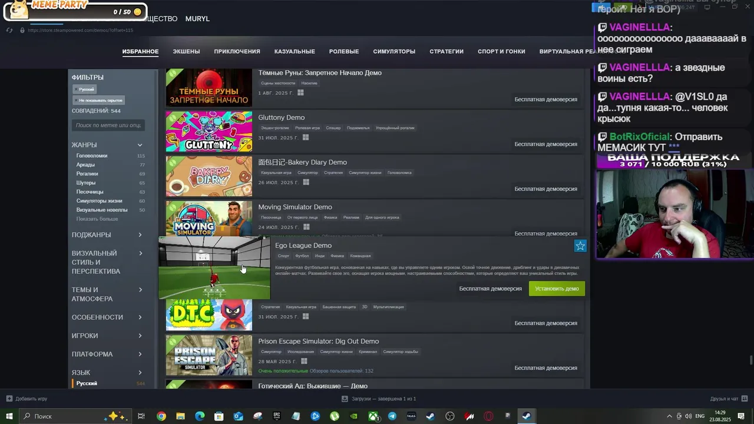This screenshot has width=754, height=424.
Task: Open Xbox app from taskbar
Action: [x=373, y=416]
